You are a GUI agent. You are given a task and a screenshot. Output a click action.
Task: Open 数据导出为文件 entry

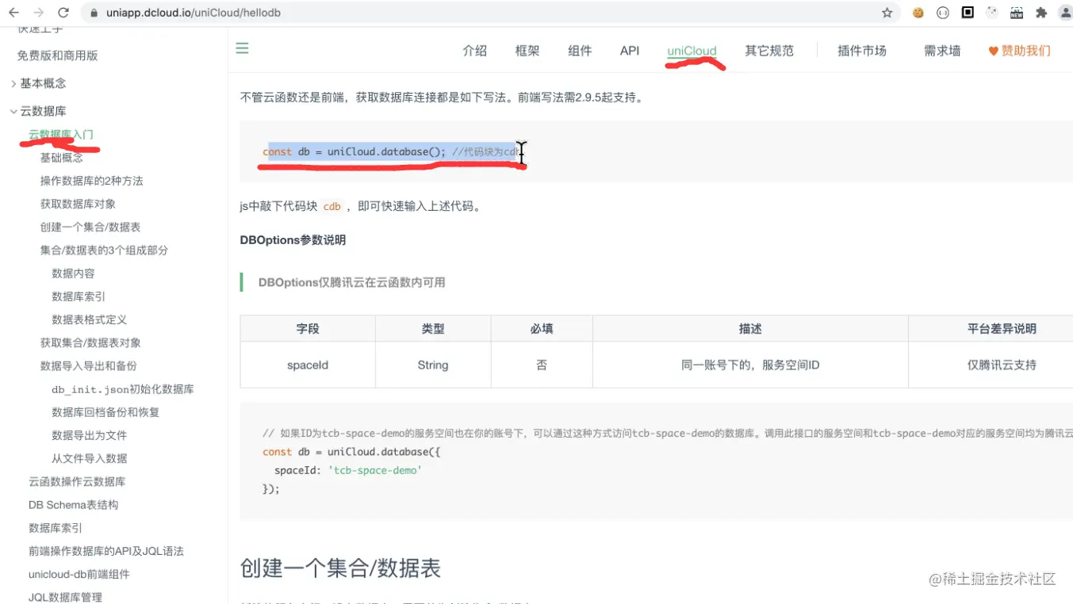[x=90, y=435]
